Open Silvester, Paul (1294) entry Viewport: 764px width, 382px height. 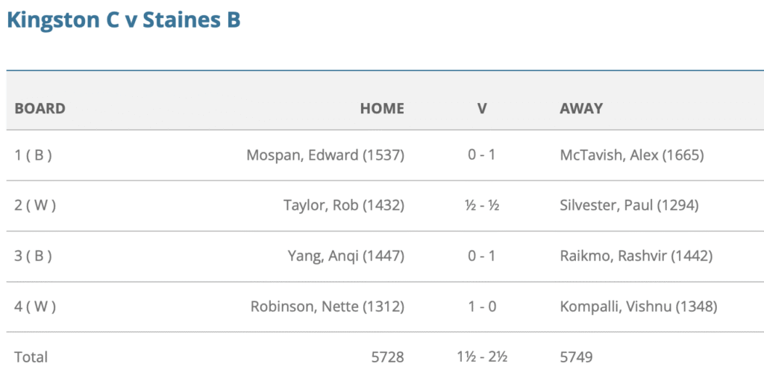point(629,206)
